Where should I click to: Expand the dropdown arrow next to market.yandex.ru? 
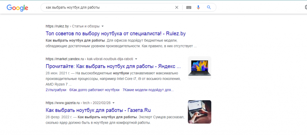[x=136, y=59]
